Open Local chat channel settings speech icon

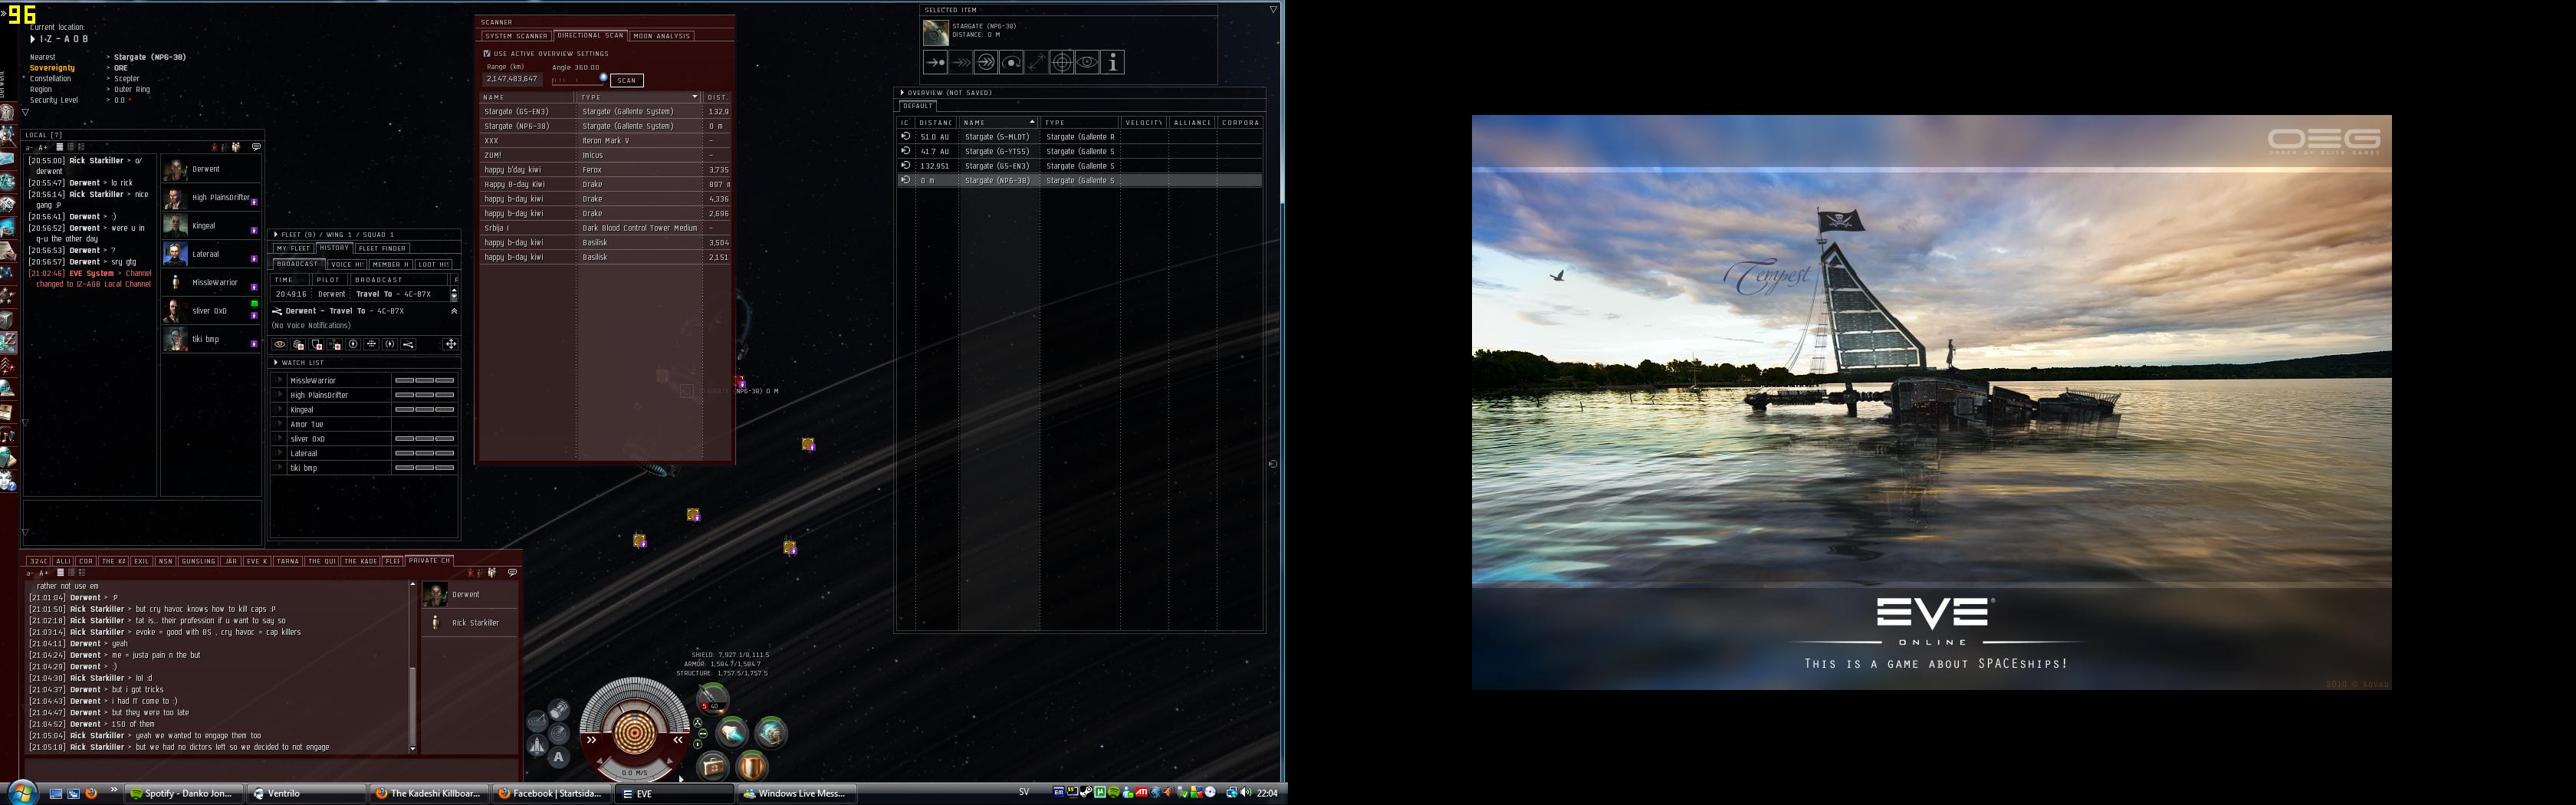pyautogui.click(x=256, y=147)
